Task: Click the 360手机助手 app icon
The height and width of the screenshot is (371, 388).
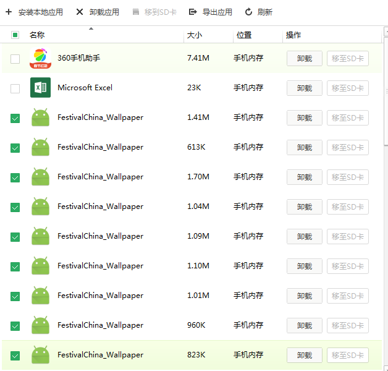Action: [40, 58]
